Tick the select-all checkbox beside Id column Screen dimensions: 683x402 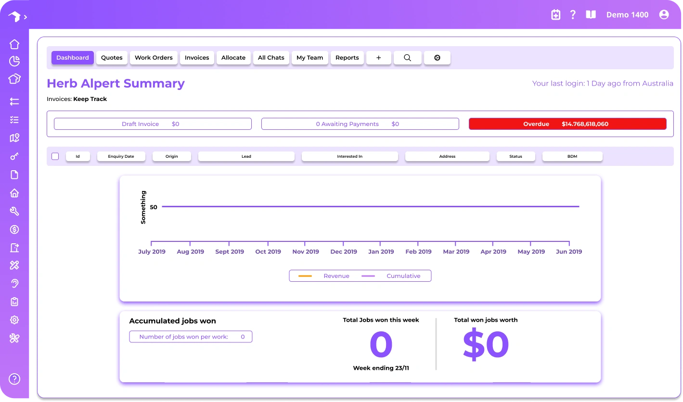tap(55, 156)
